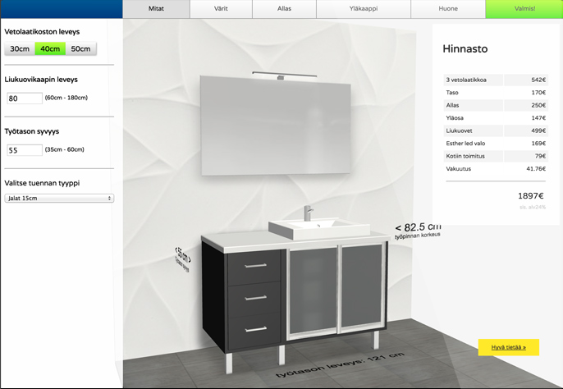This screenshot has width=563, height=389.
Task: Click the white sink basin
Action: (317, 227)
